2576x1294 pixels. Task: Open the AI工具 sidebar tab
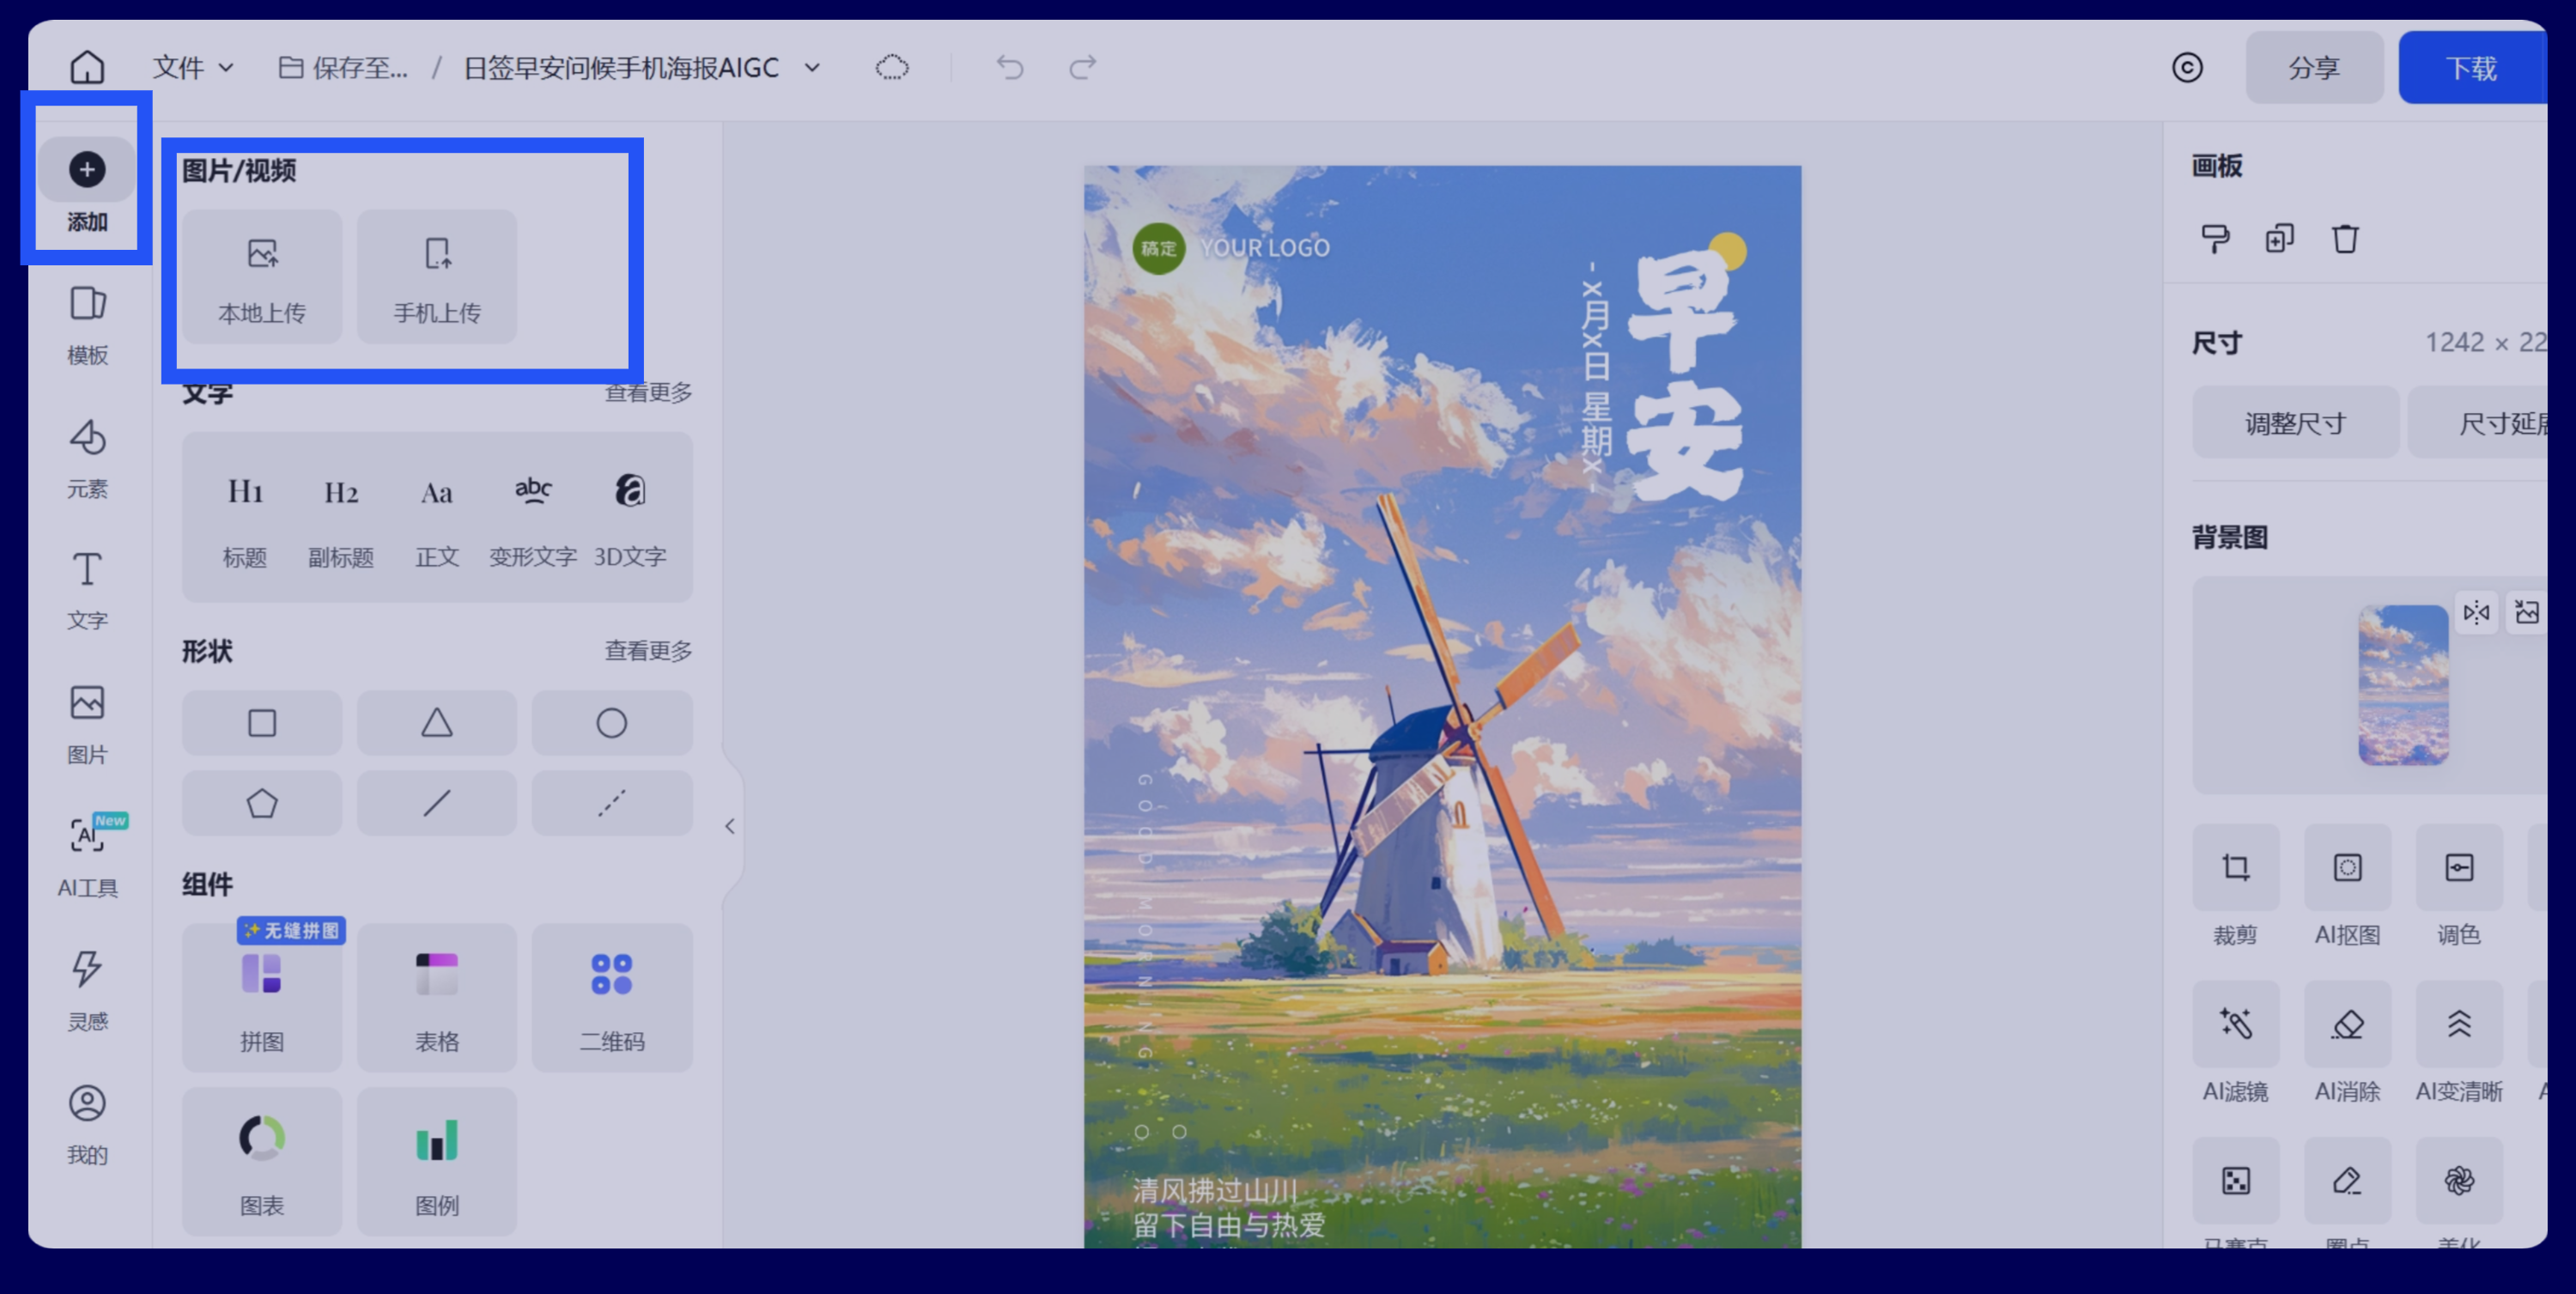[x=87, y=858]
